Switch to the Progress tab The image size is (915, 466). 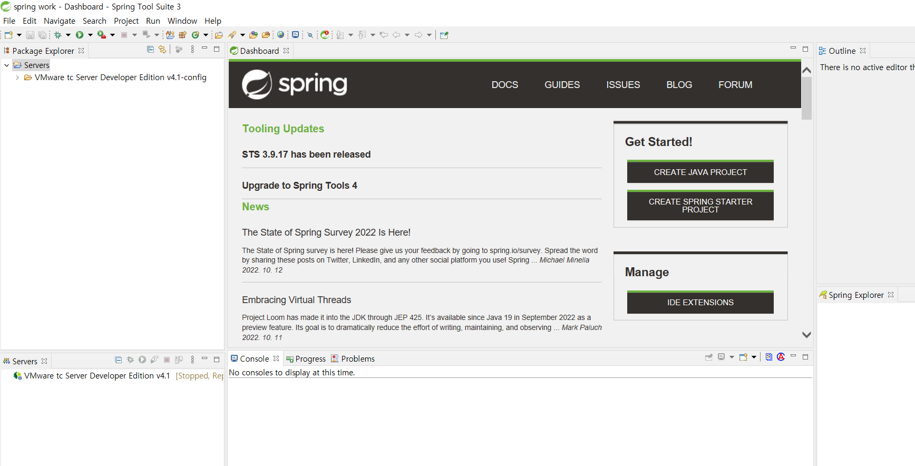306,358
